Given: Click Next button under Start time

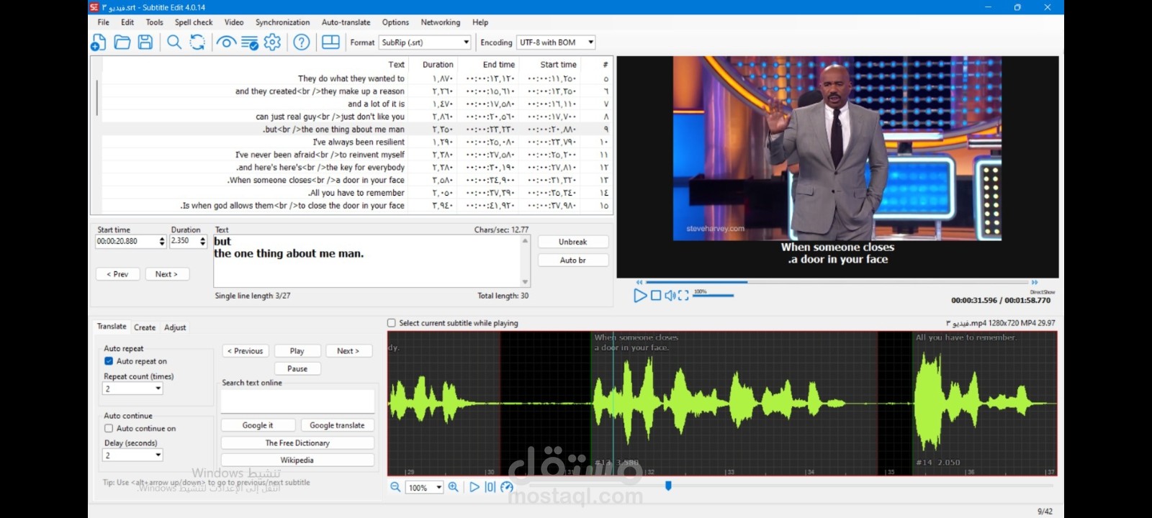Looking at the screenshot, I should pos(166,274).
